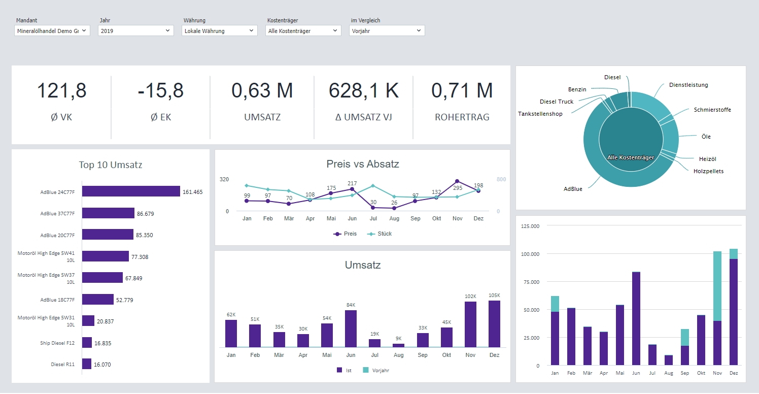
Task: Click the Preis data point labeled 295
Action: click(457, 181)
